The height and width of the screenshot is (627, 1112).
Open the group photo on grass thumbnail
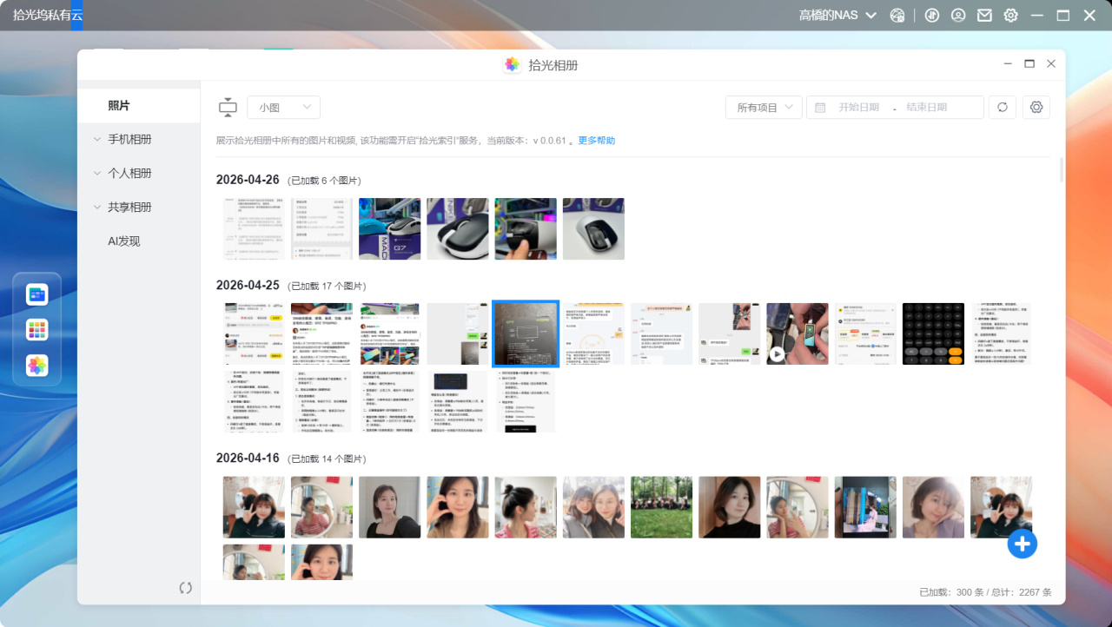(x=661, y=507)
